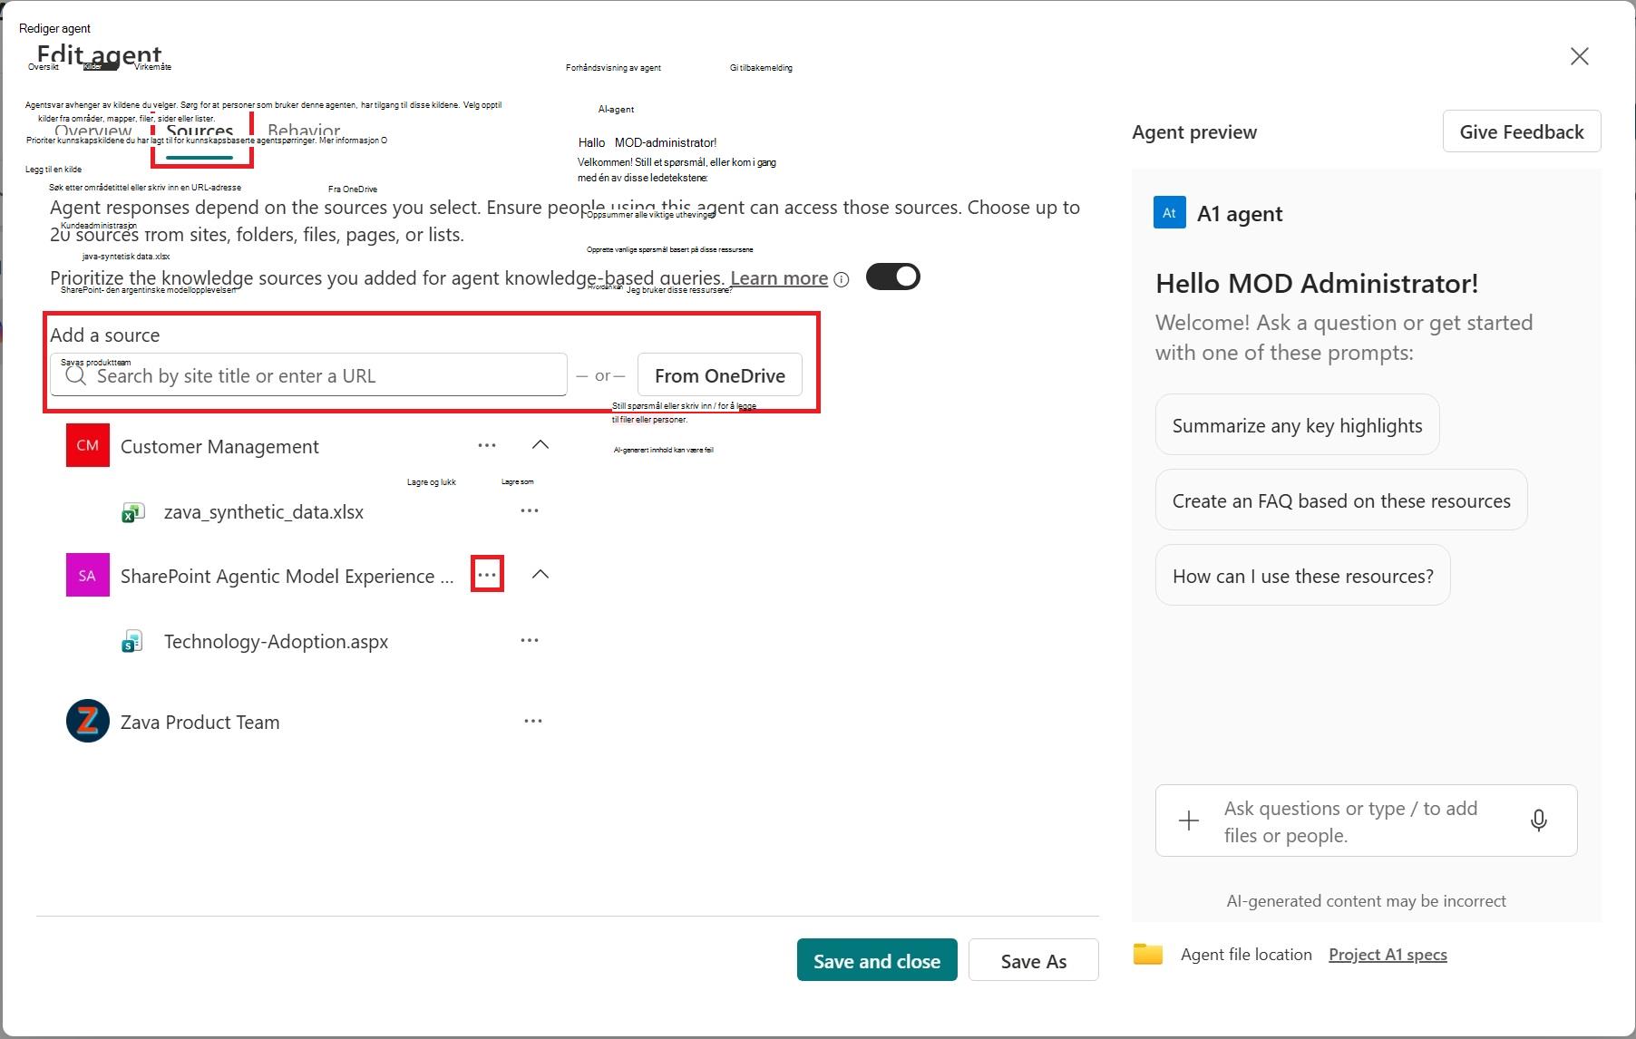Click plus icon in chat box

tap(1188, 821)
